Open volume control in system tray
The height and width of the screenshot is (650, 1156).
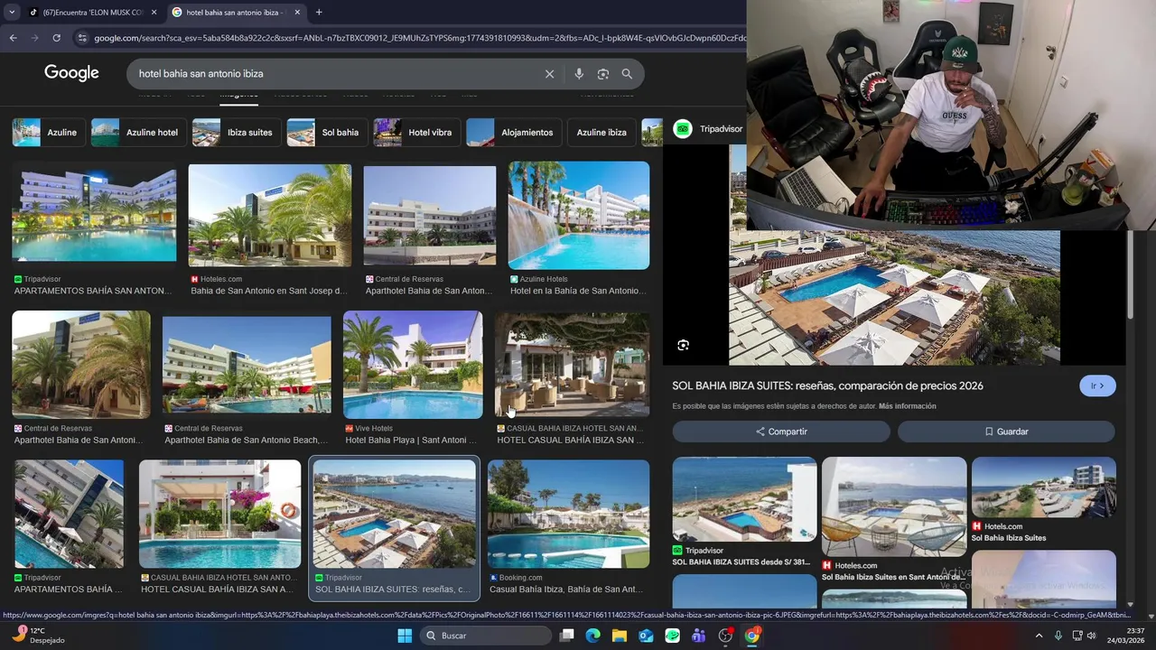(1092, 636)
